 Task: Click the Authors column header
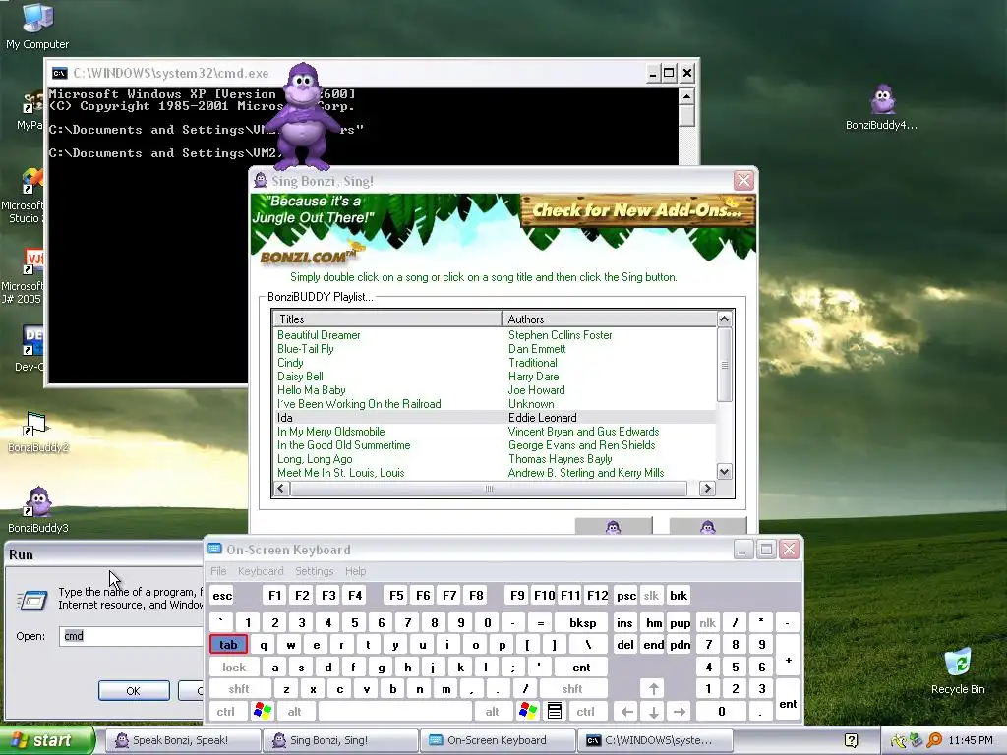coord(608,319)
